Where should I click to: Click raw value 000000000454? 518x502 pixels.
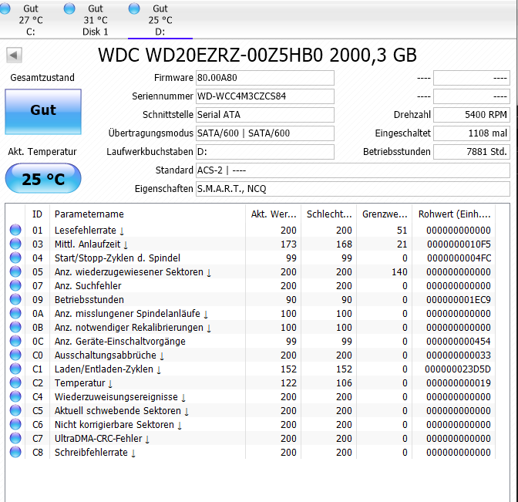(x=459, y=341)
